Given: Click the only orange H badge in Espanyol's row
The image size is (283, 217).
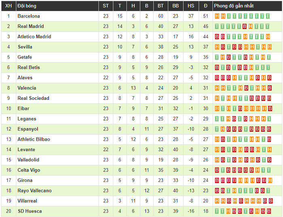Looking at the screenshot, I should [223, 129].
